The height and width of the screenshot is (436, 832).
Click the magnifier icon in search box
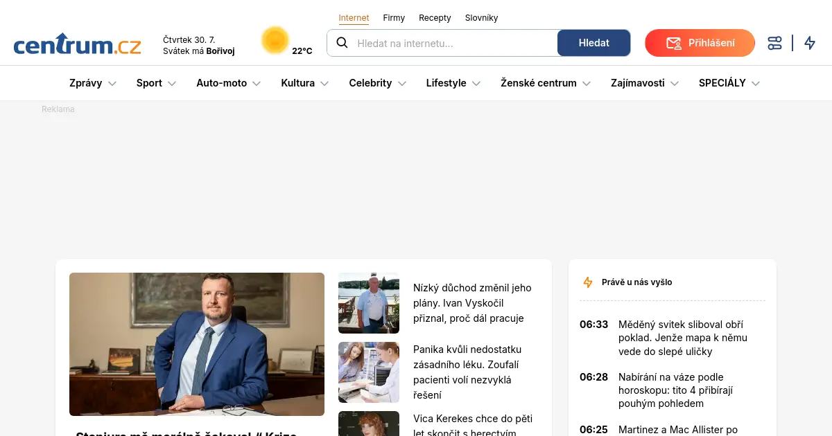tap(342, 43)
